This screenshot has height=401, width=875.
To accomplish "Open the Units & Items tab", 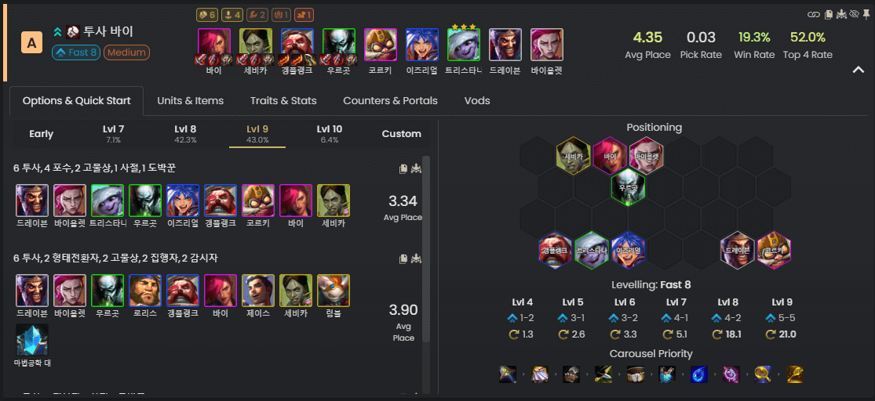I will click(x=190, y=101).
